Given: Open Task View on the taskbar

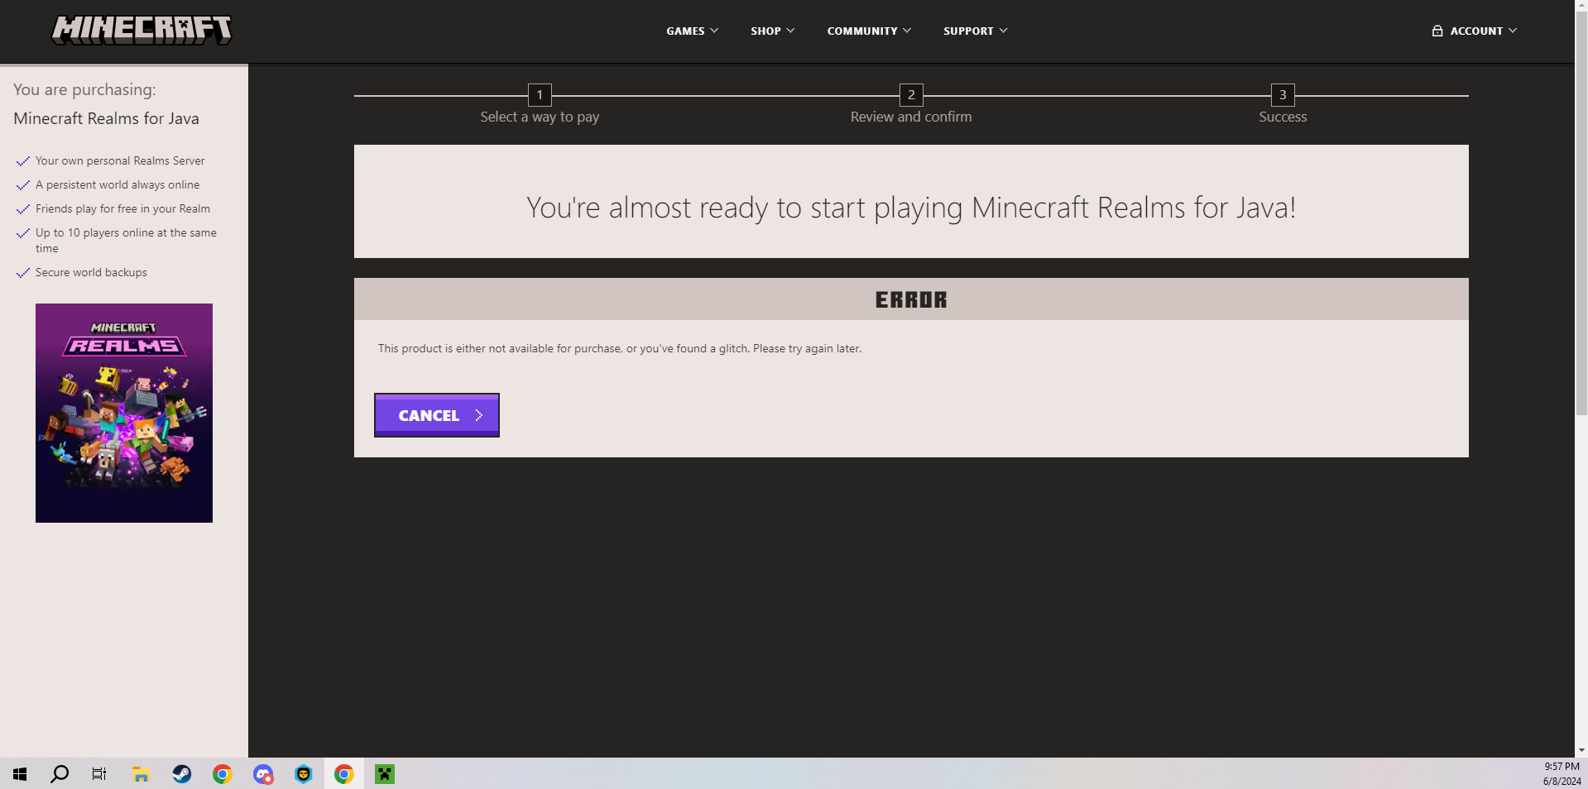Looking at the screenshot, I should click(x=99, y=774).
